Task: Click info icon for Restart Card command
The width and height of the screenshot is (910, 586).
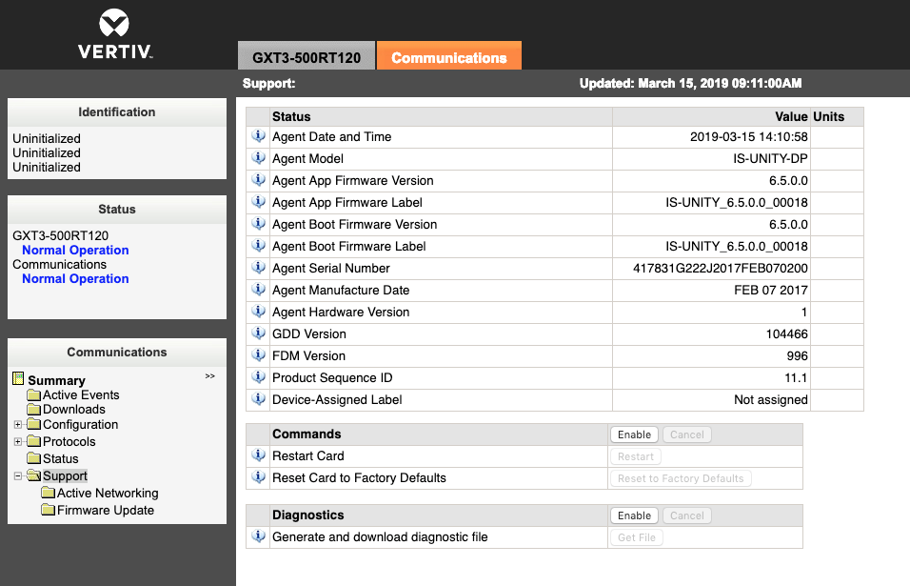Action: [x=258, y=456]
